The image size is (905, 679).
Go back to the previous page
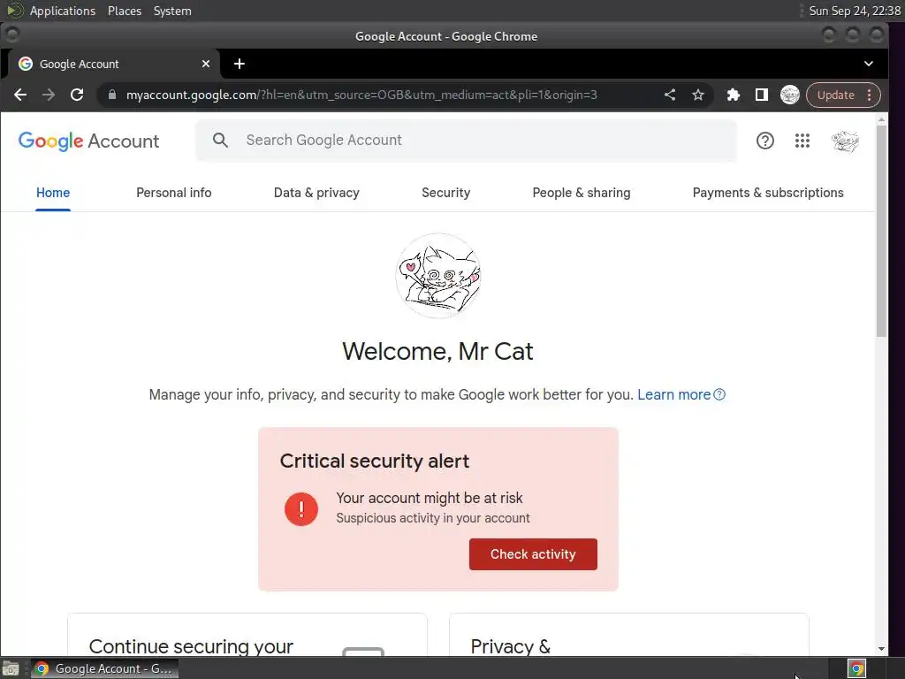coord(20,95)
